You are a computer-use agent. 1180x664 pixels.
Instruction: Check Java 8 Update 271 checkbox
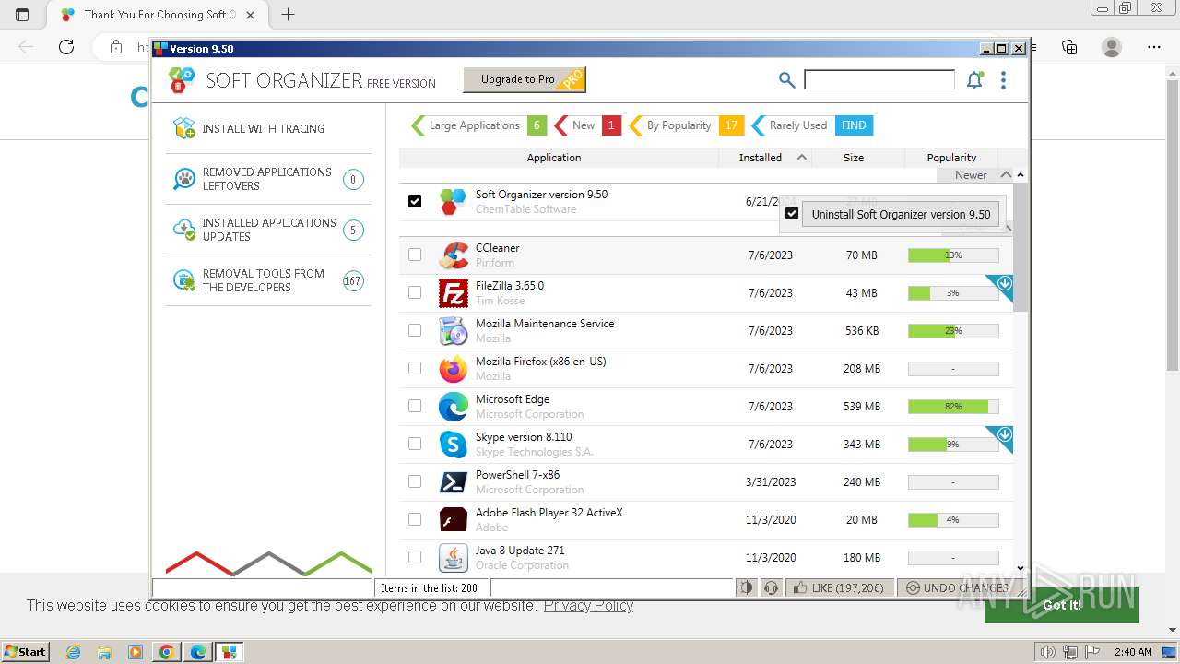(415, 557)
